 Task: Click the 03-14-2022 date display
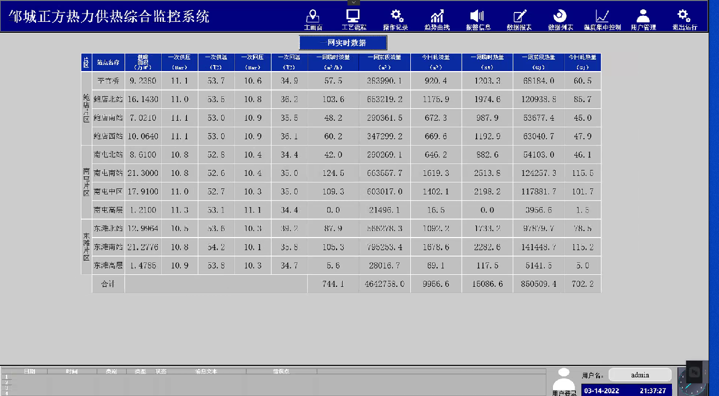point(602,391)
